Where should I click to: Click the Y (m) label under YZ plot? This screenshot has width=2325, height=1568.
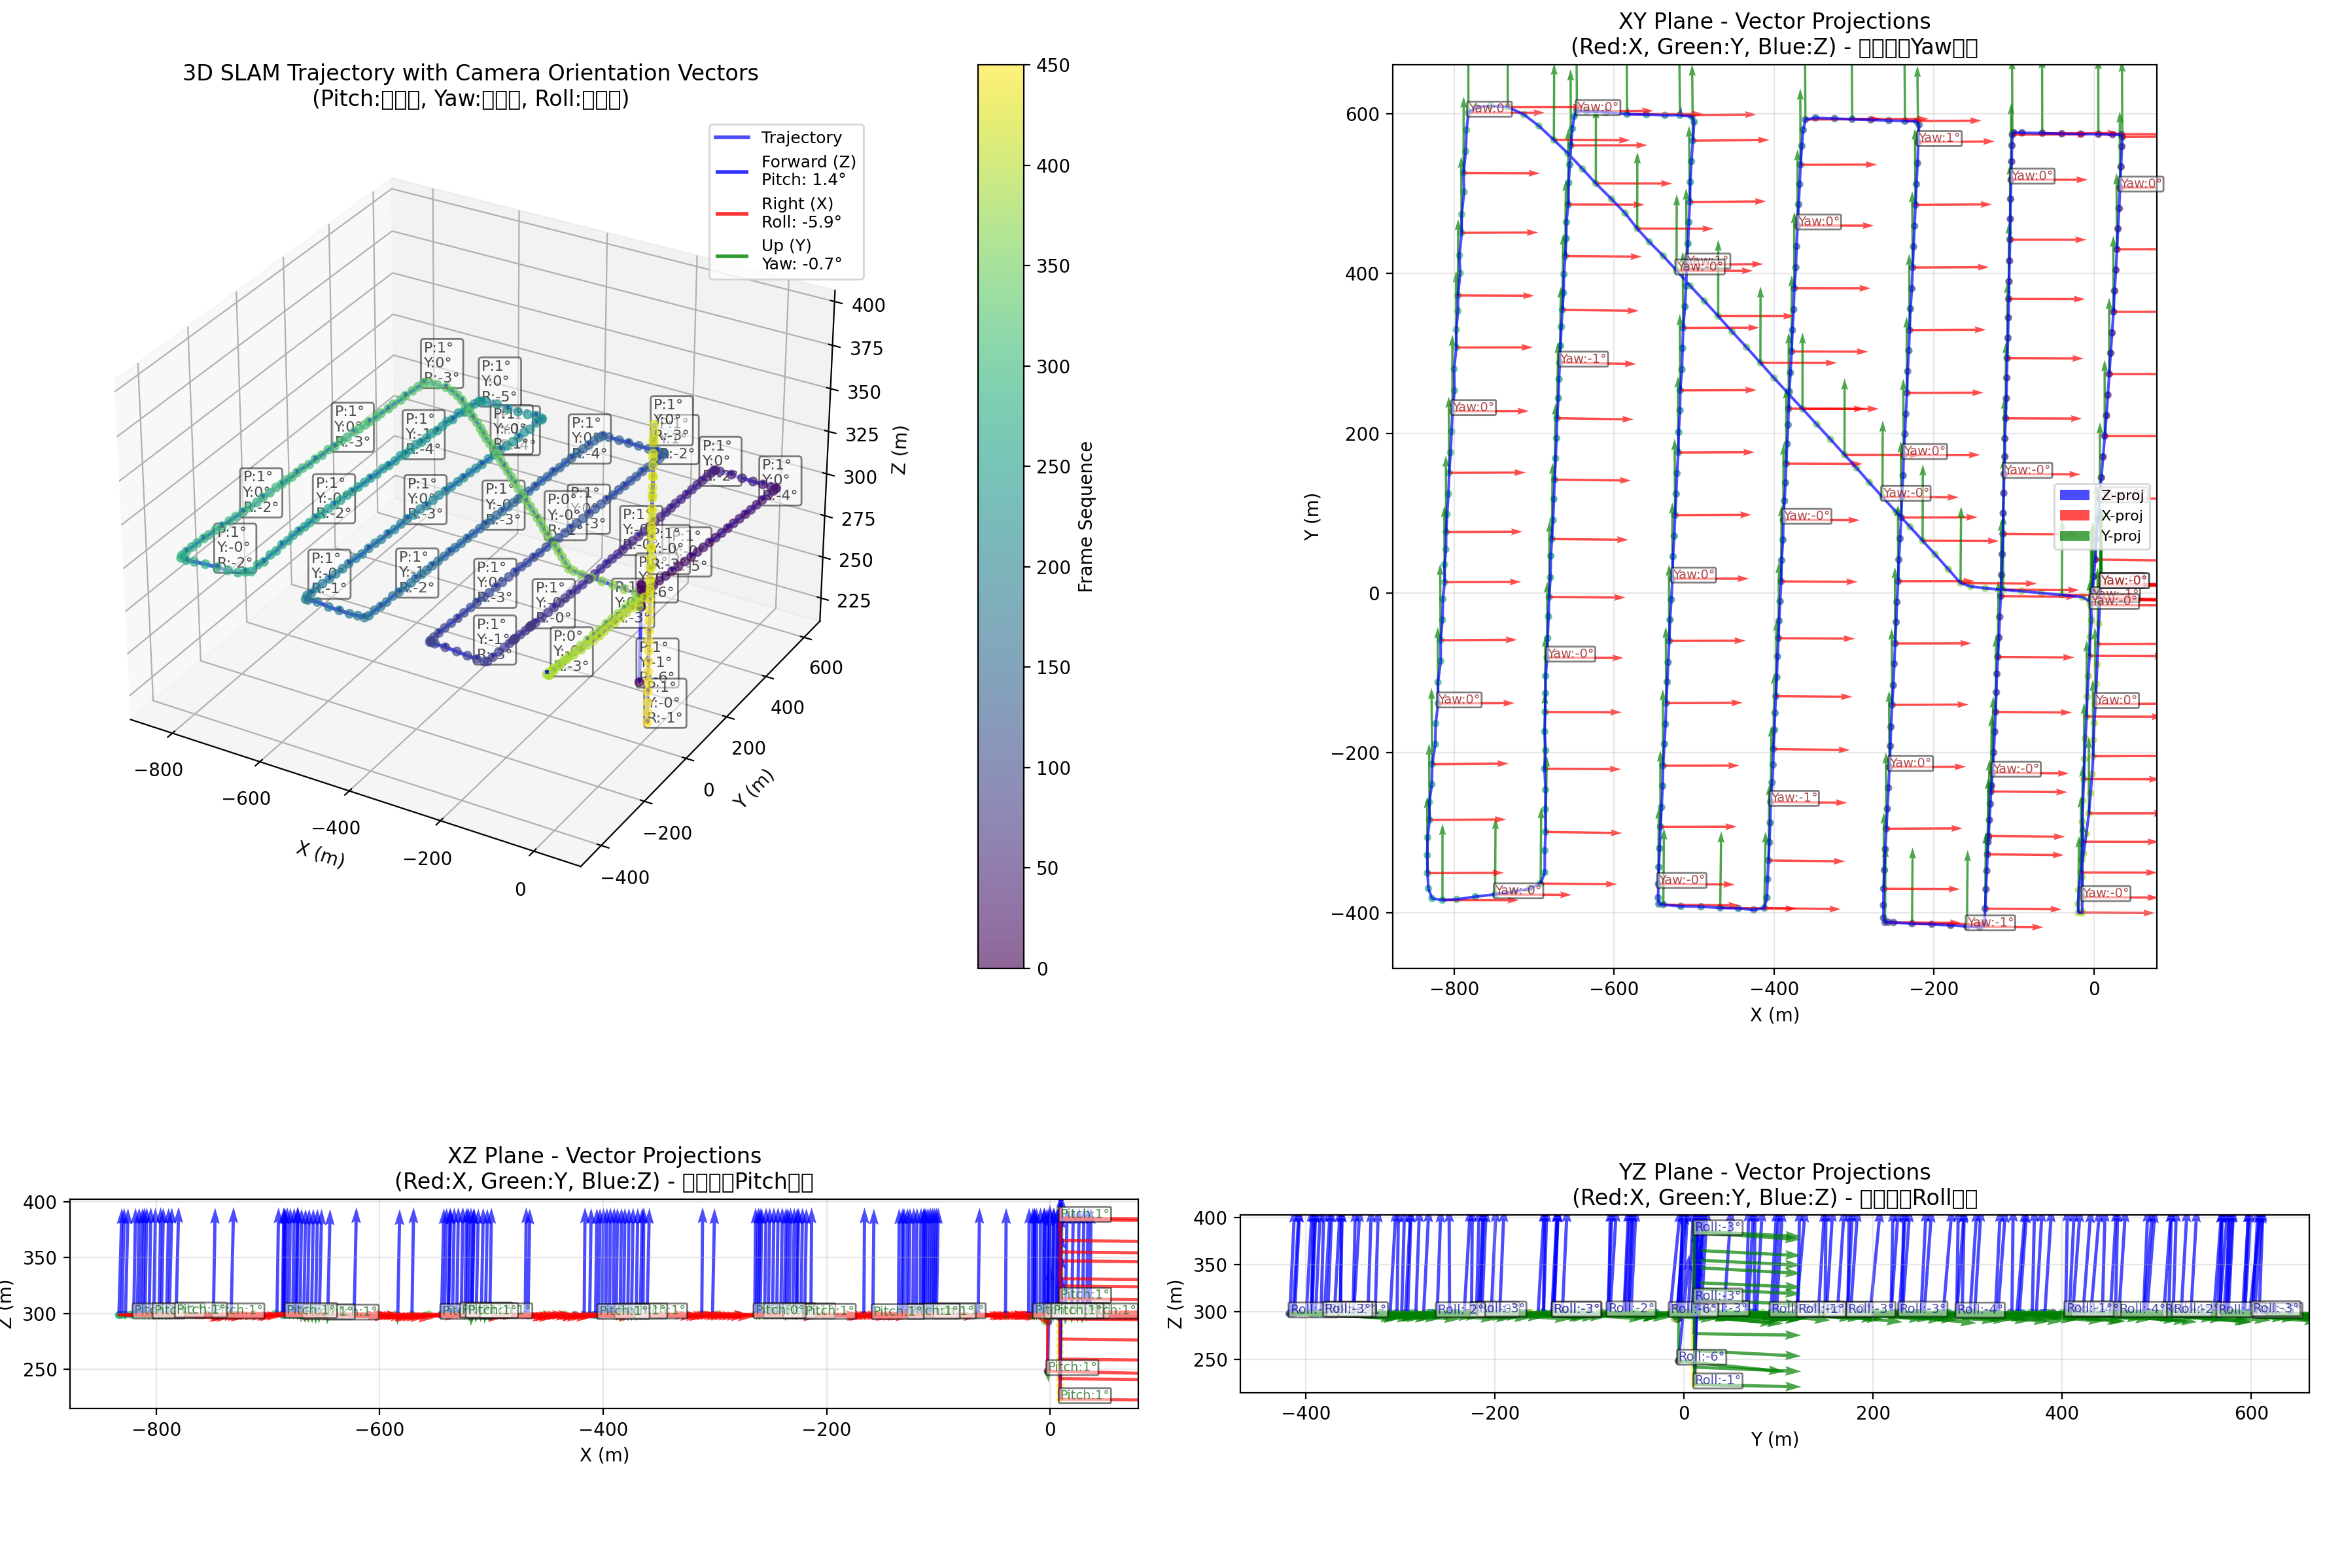1774,1440
